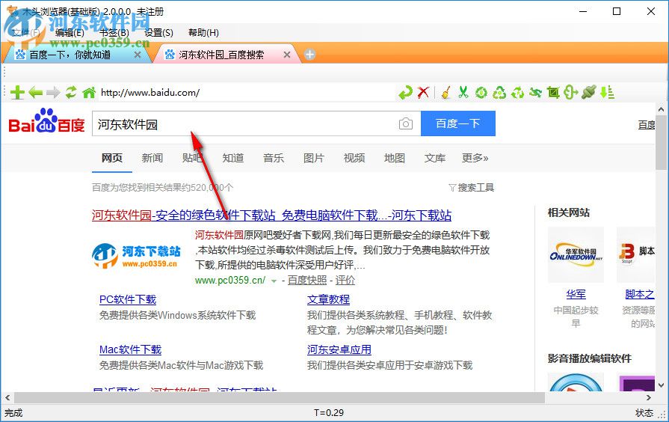Select the 网页 search category
Screen dimensions: 669x422
point(112,158)
